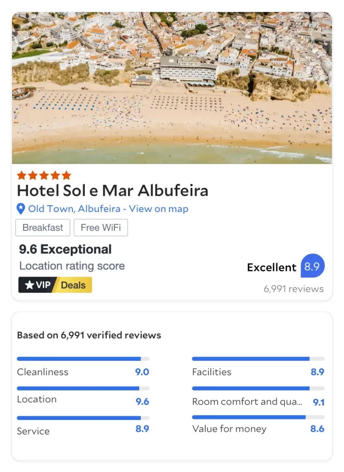Viewport: 344px width, 472px height.
Task: Click the Location rating bar
Action: tap(83, 389)
